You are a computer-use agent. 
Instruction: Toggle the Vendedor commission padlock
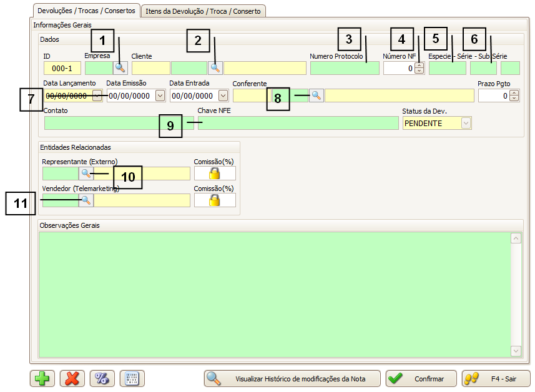point(215,200)
